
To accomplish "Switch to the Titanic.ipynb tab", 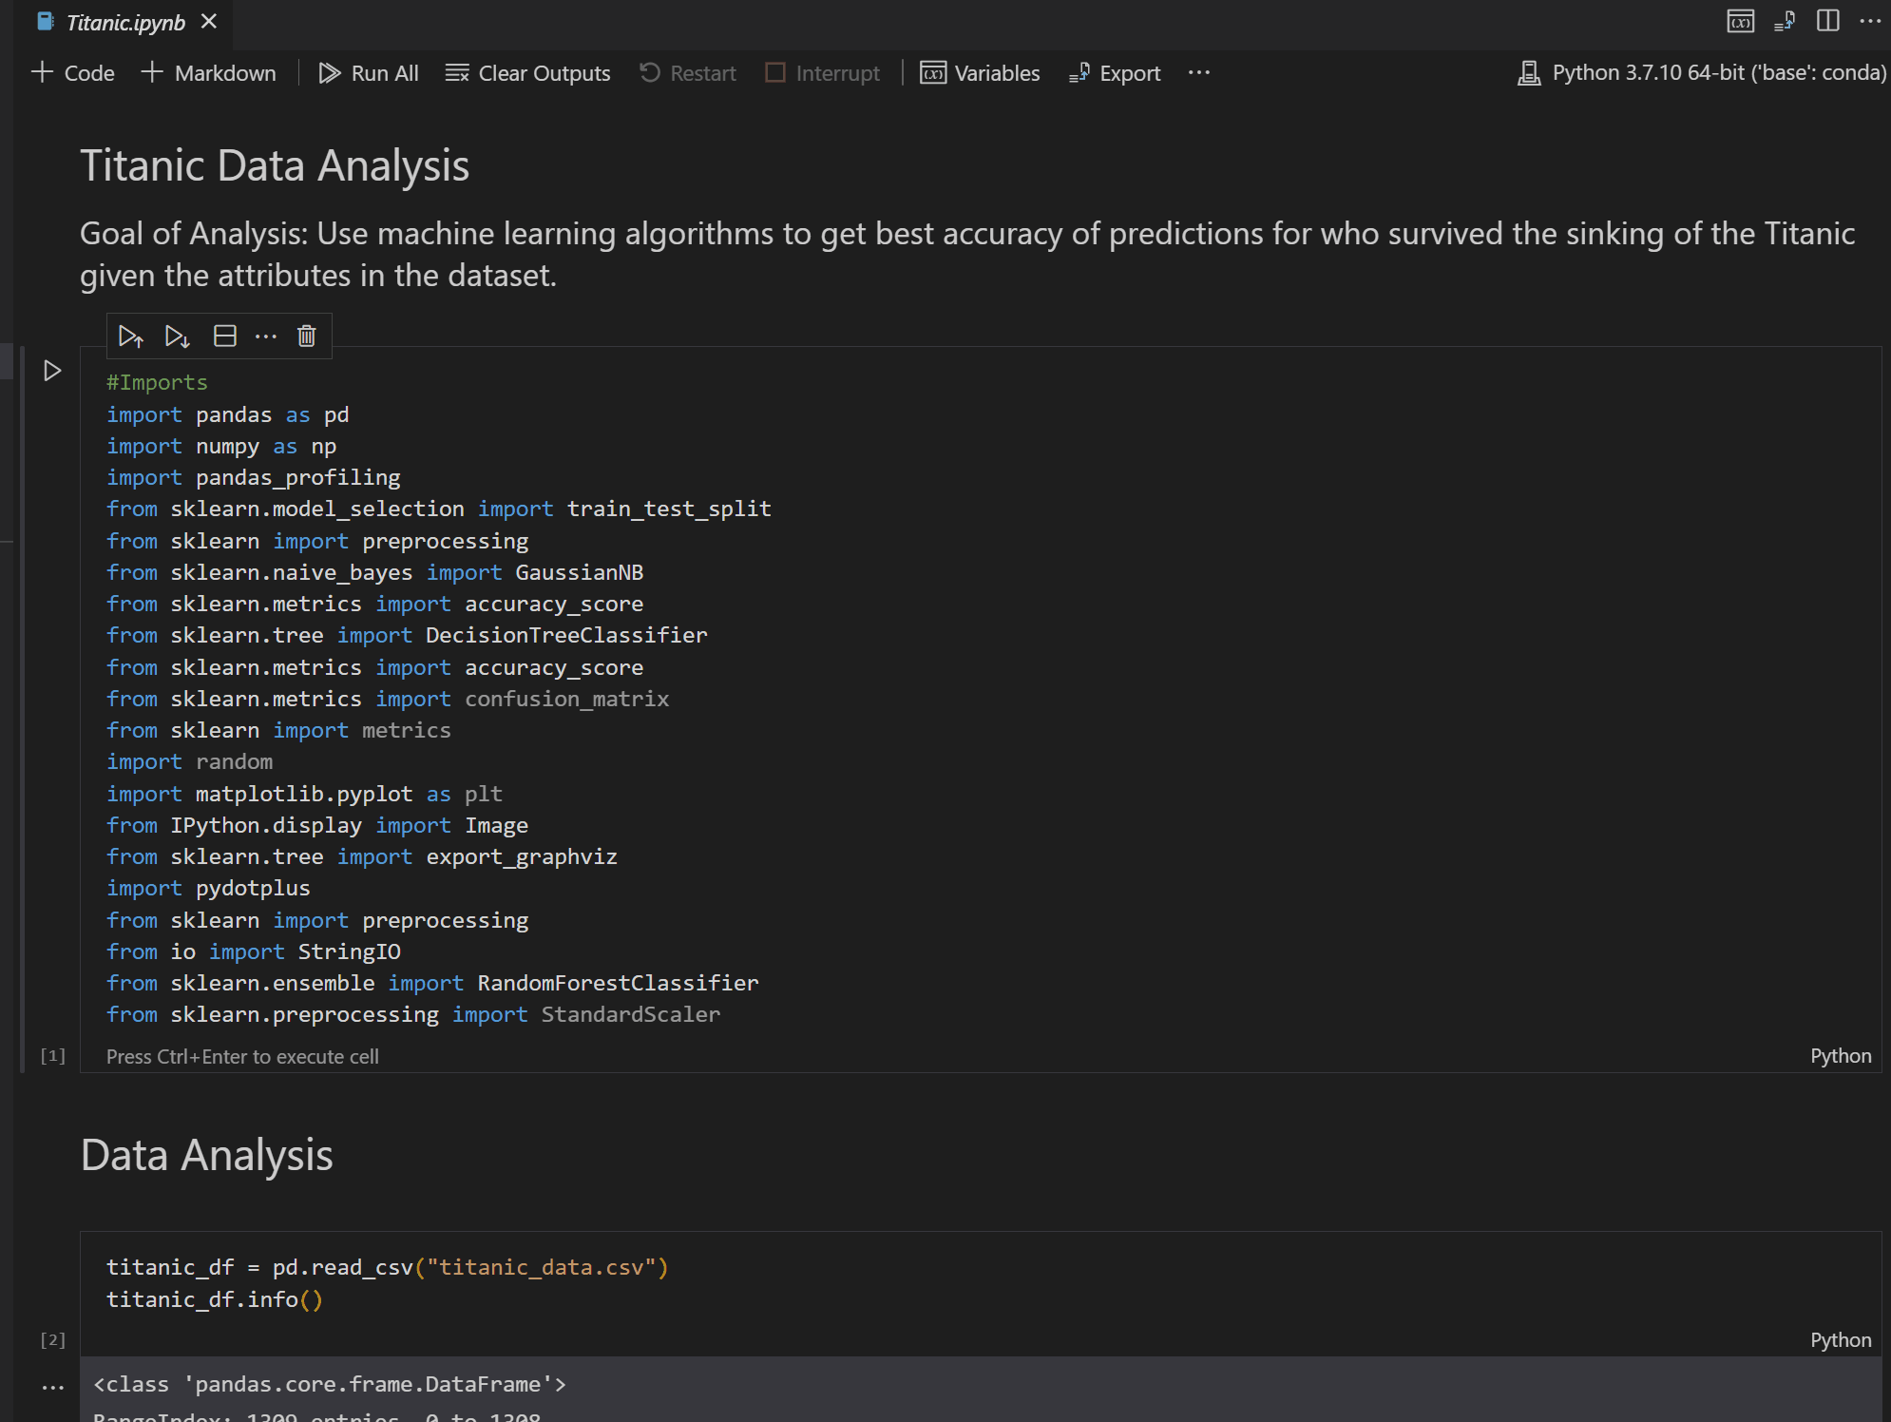I will click(125, 22).
